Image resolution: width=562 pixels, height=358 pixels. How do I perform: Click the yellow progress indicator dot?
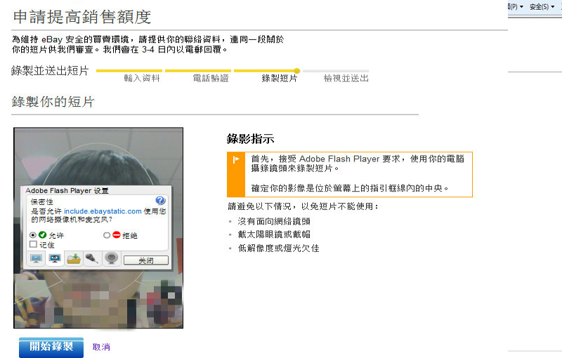click(296, 71)
